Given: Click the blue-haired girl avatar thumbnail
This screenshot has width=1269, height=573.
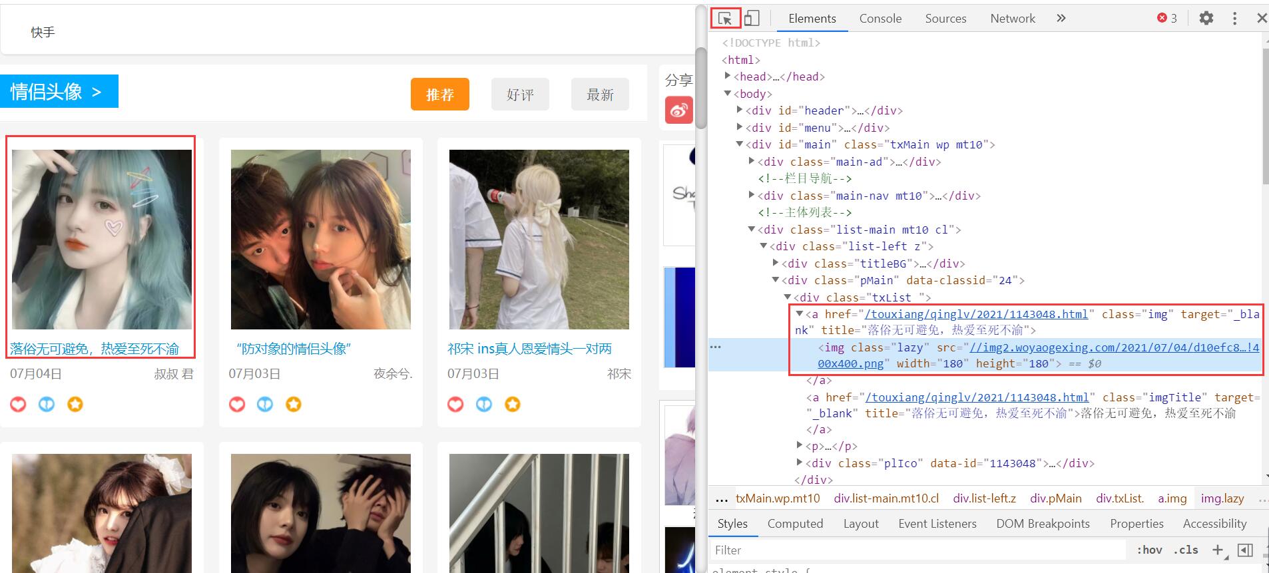Looking at the screenshot, I should pos(102,240).
